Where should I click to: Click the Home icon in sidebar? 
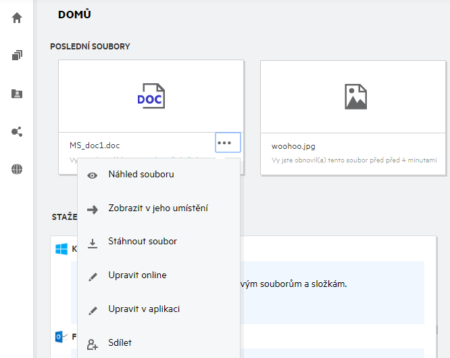pos(17,18)
